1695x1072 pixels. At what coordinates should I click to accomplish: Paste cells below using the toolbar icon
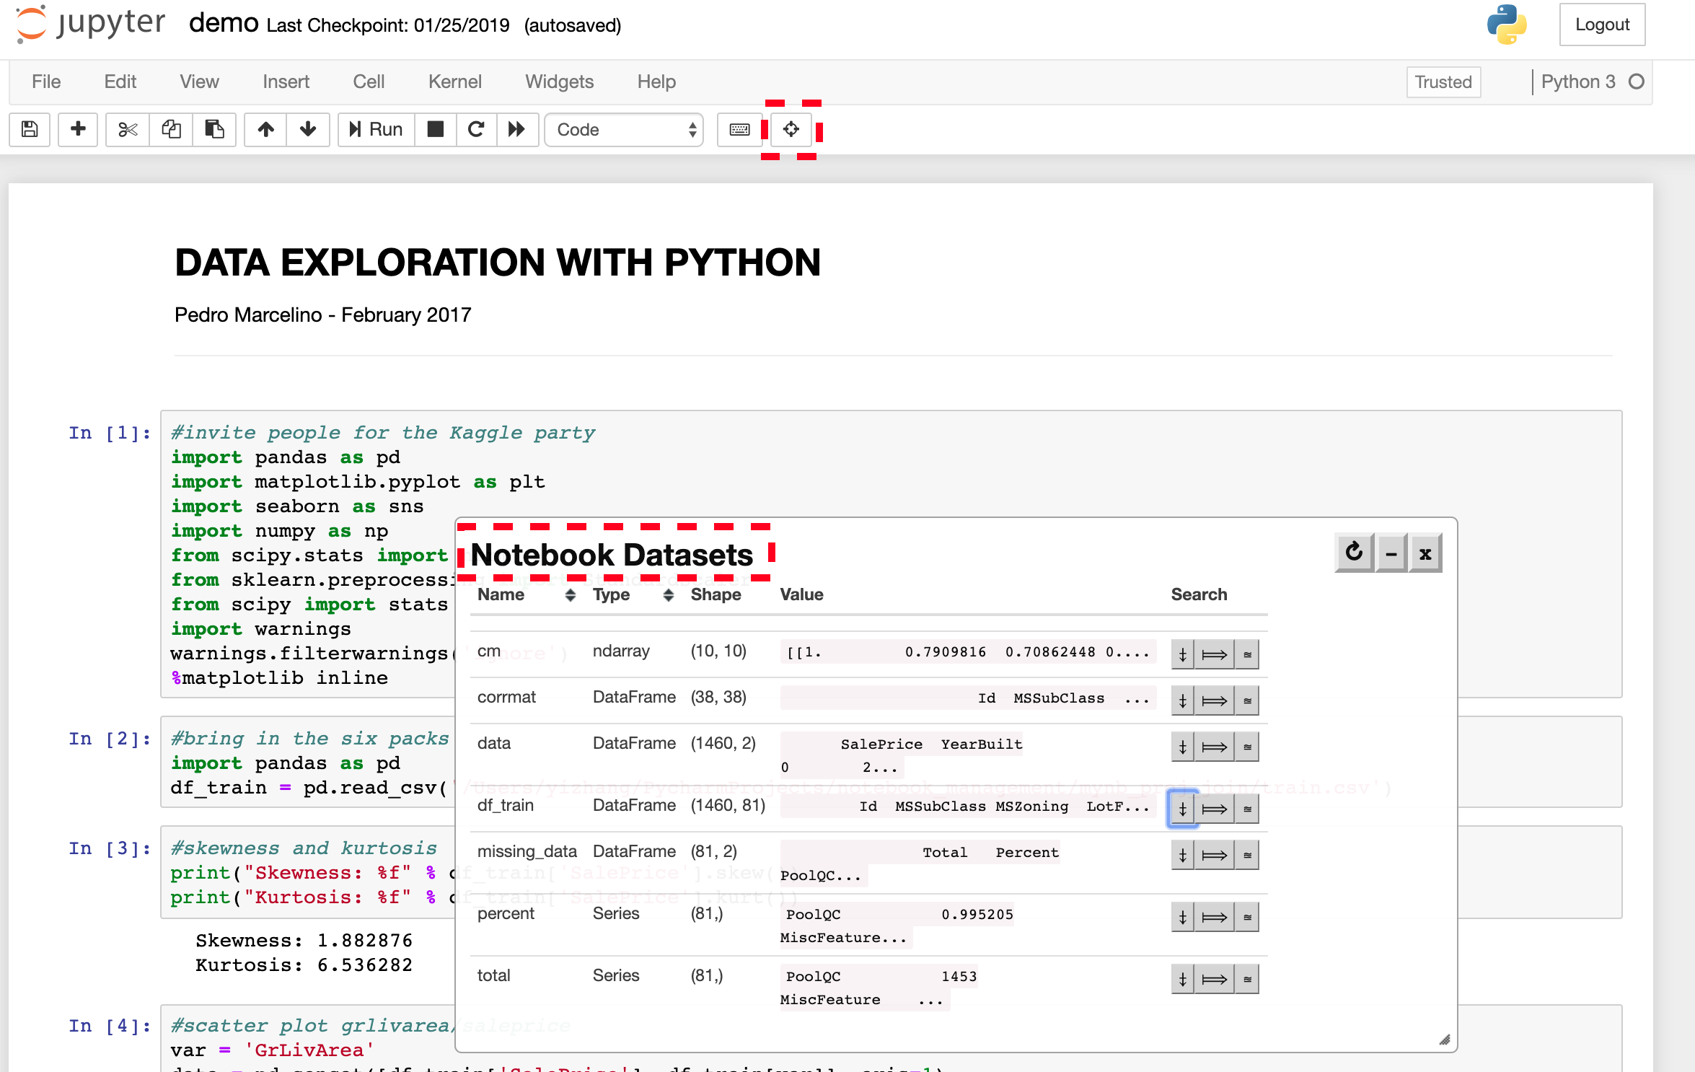[214, 129]
